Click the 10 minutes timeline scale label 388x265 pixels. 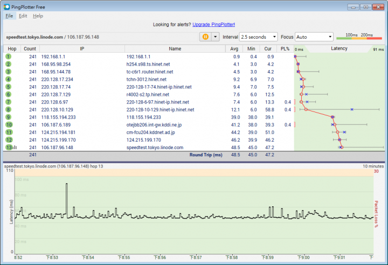[373, 166]
